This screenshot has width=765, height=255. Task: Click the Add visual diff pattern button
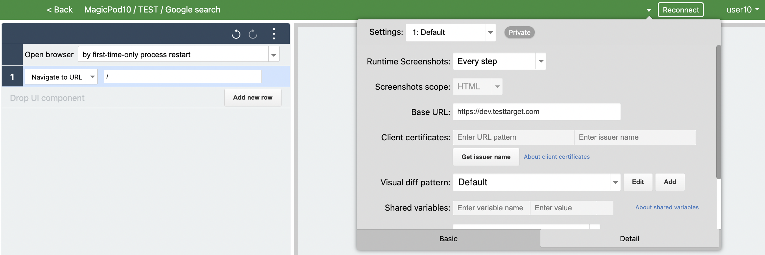(x=670, y=182)
